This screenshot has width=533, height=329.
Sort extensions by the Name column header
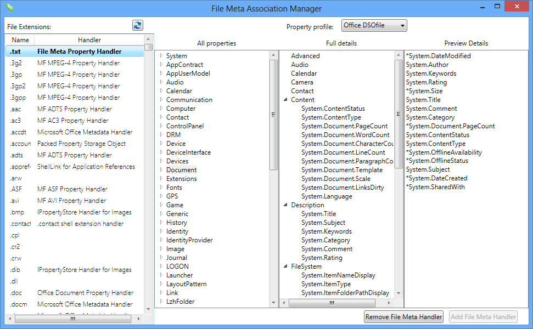pyautogui.click(x=20, y=39)
